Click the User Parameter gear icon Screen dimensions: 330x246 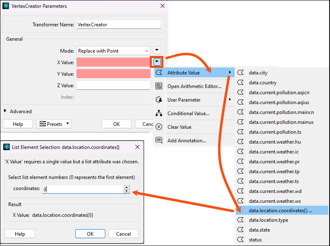[x=159, y=100]
